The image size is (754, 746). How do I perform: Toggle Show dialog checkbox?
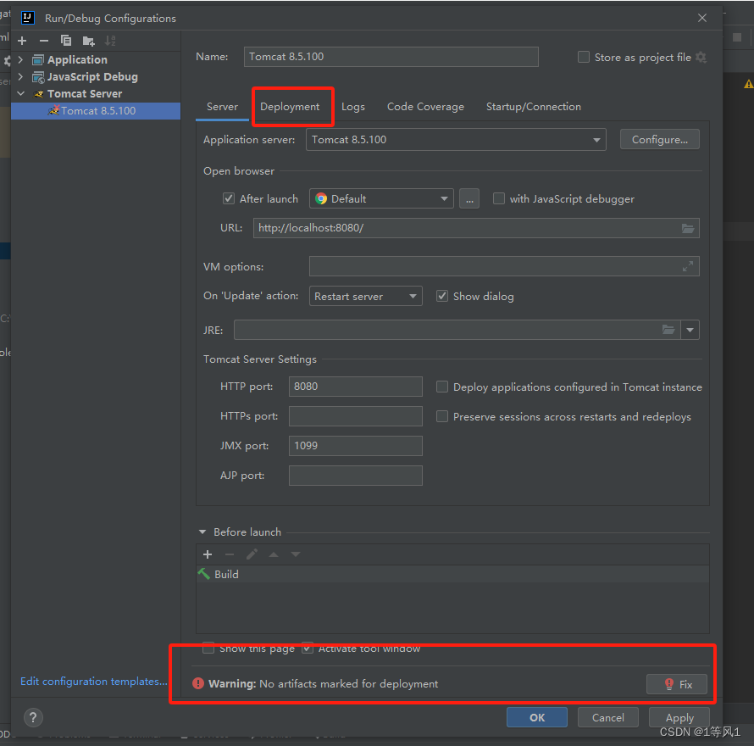(442, 296)
